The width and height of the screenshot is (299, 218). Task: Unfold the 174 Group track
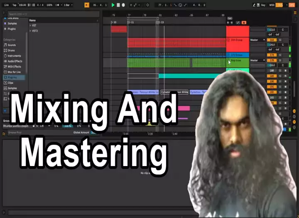pyautogui.click(x=228, y=55)
